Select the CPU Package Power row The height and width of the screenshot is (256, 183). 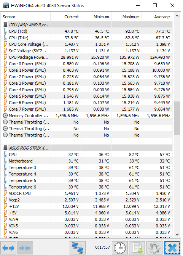coord(88,57)
